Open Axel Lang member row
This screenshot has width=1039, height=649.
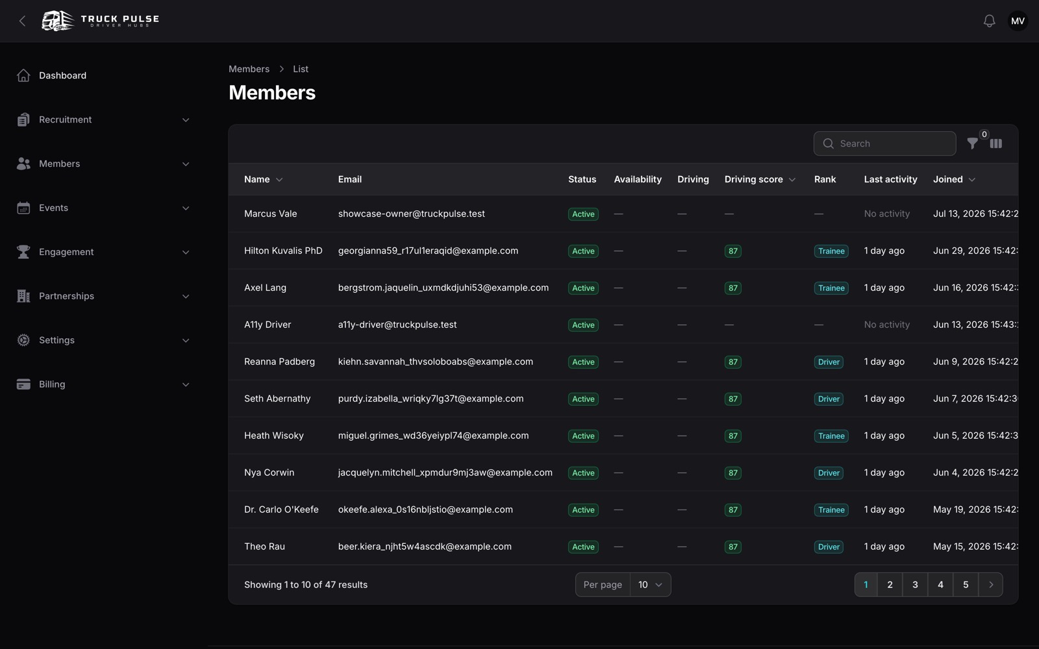pyautogui.click(x=623, y=288)
